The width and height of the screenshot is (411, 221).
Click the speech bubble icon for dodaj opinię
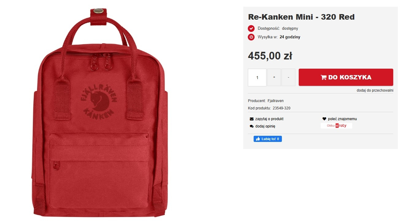pos(252,126)
